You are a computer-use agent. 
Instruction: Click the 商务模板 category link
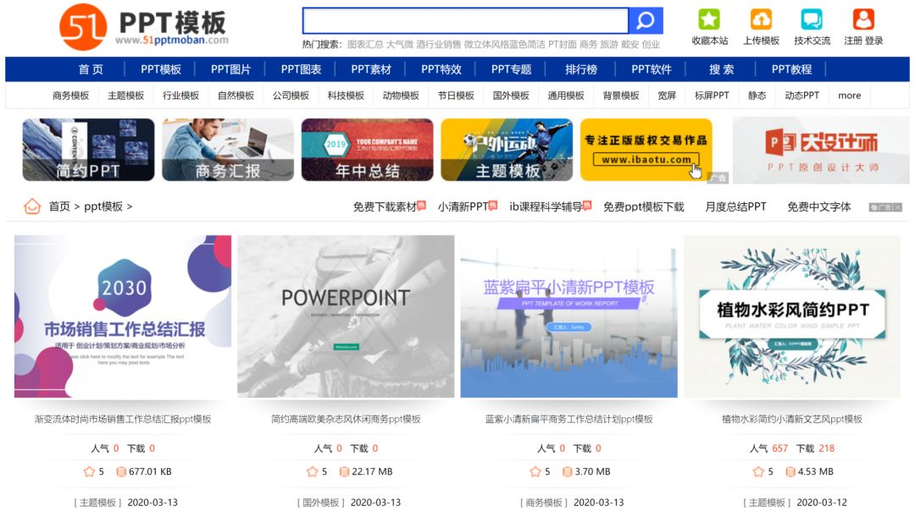[x=70, y=96]
